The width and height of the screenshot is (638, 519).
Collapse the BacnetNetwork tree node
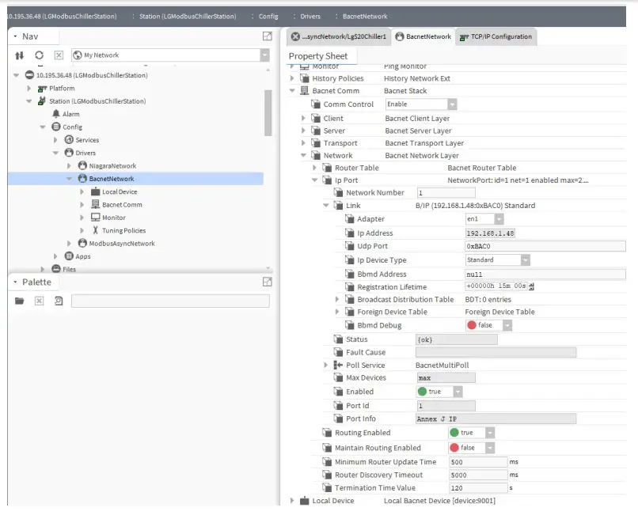[x=69, y=179]
